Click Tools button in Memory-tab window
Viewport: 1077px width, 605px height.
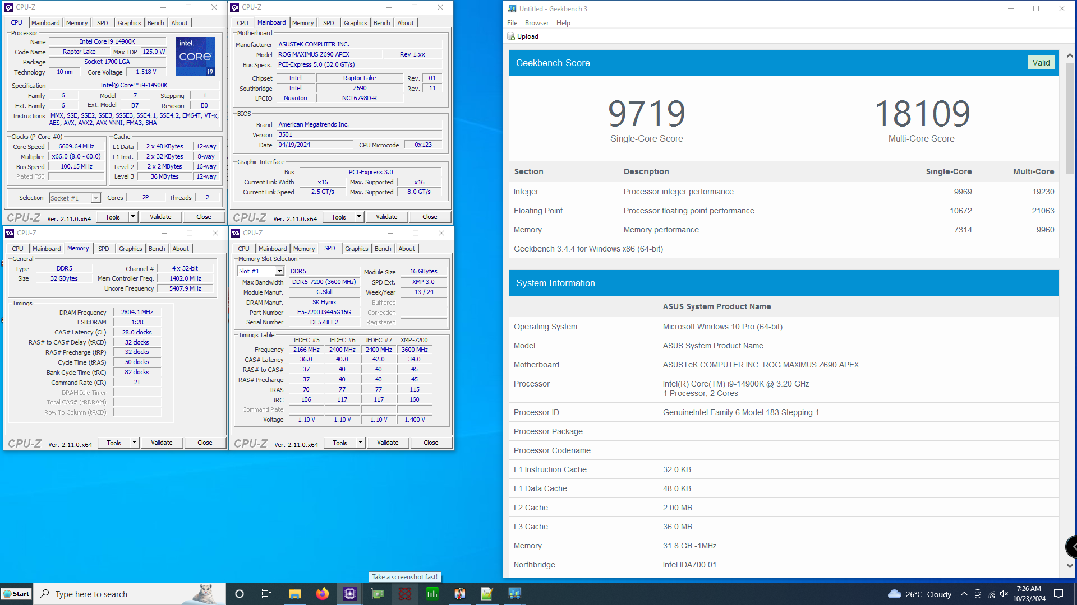click(114, 443)
